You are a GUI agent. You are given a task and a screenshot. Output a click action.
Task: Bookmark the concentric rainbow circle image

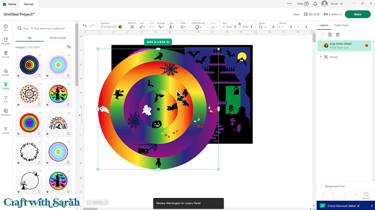coord(39,75)
